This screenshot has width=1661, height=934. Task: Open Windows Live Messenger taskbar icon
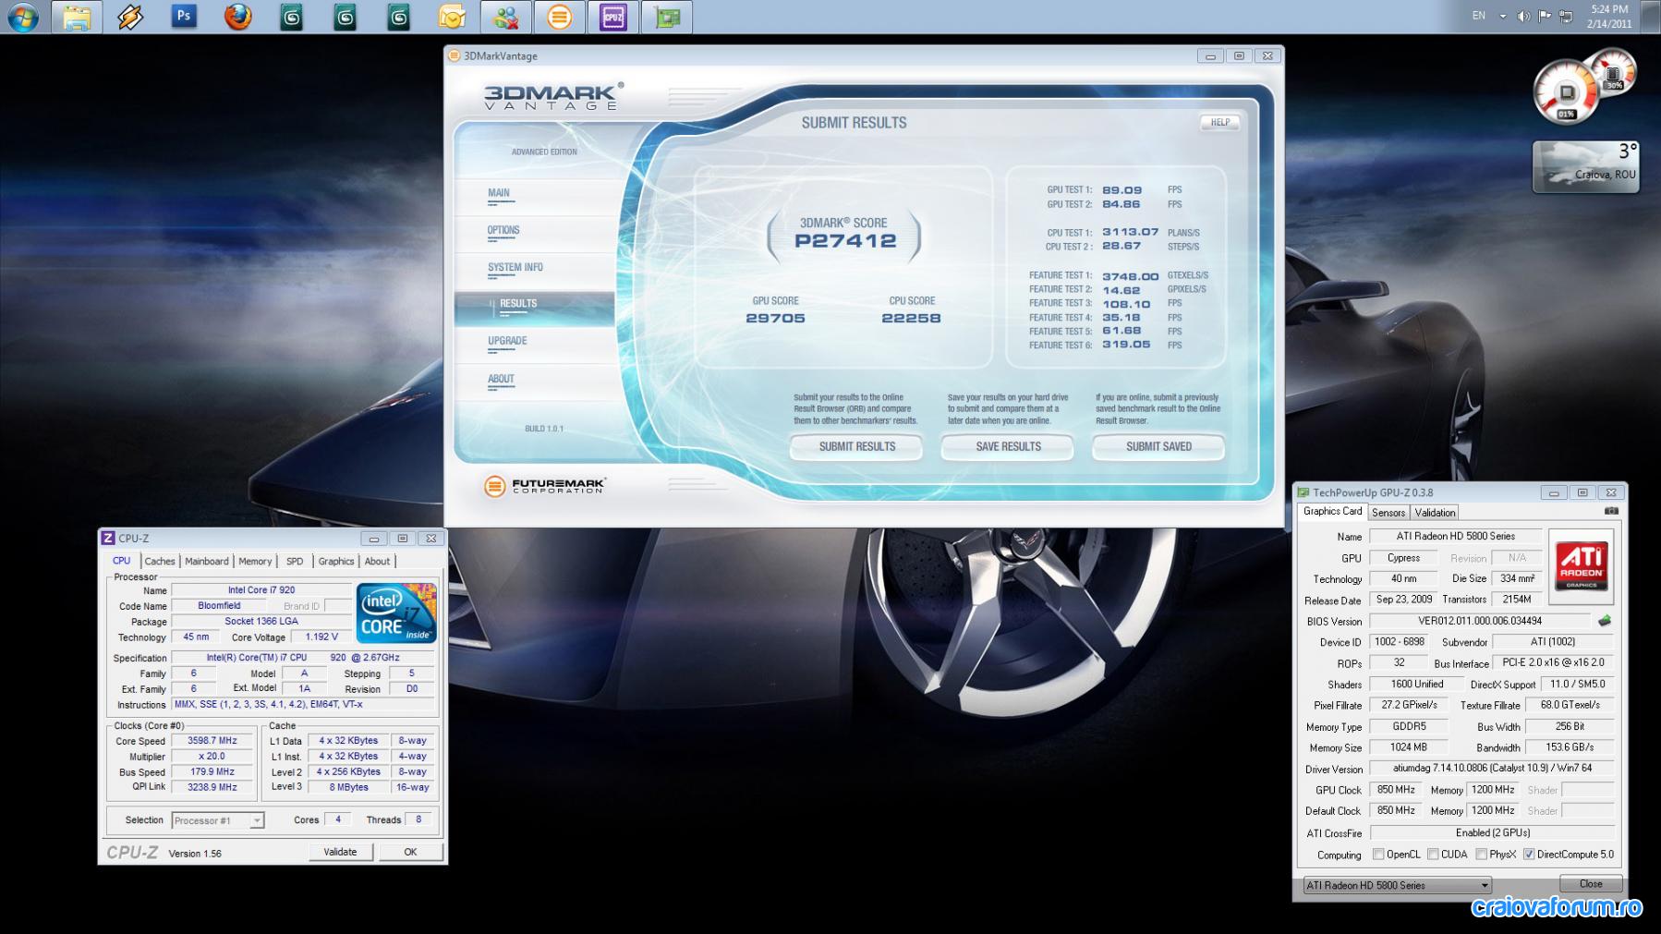click(x=506, y=18)
